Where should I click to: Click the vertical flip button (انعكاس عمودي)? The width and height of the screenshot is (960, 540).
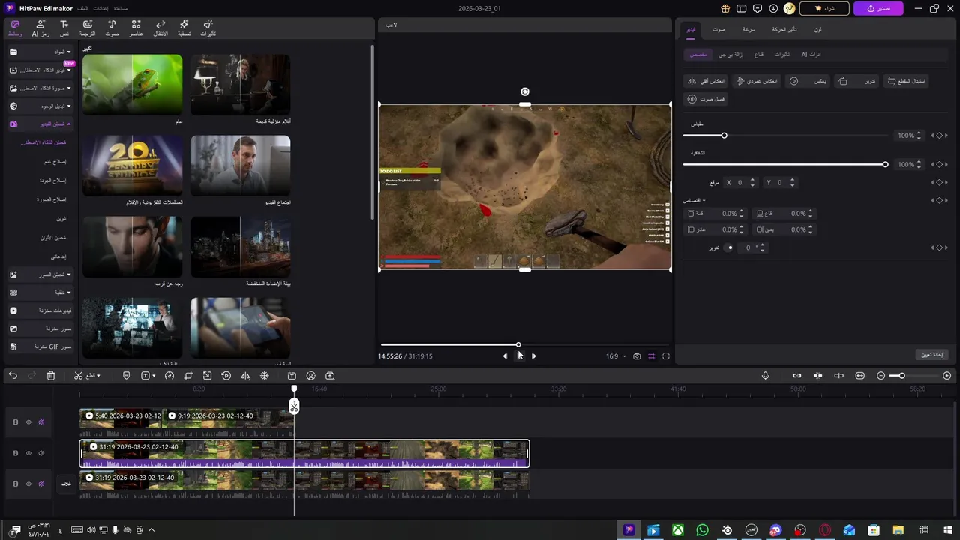pos(757,81)
